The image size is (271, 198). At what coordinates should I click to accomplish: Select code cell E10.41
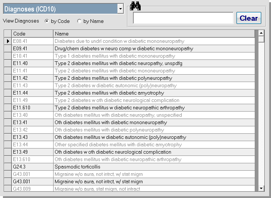(32, 56)
